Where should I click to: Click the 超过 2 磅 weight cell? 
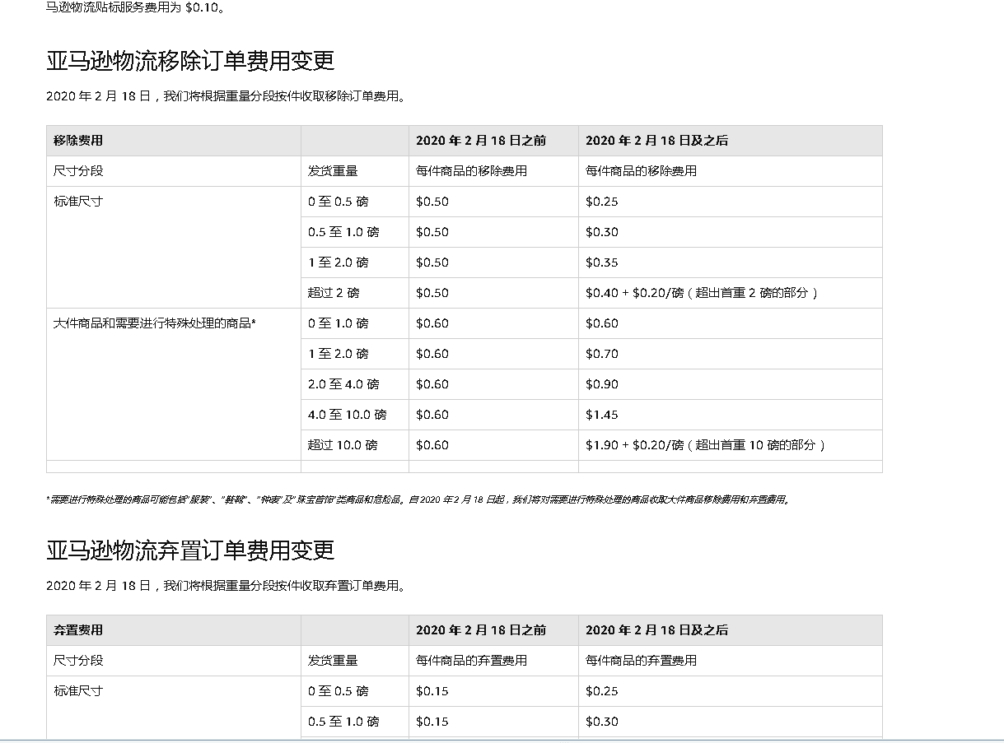click(x=355, y=293)
